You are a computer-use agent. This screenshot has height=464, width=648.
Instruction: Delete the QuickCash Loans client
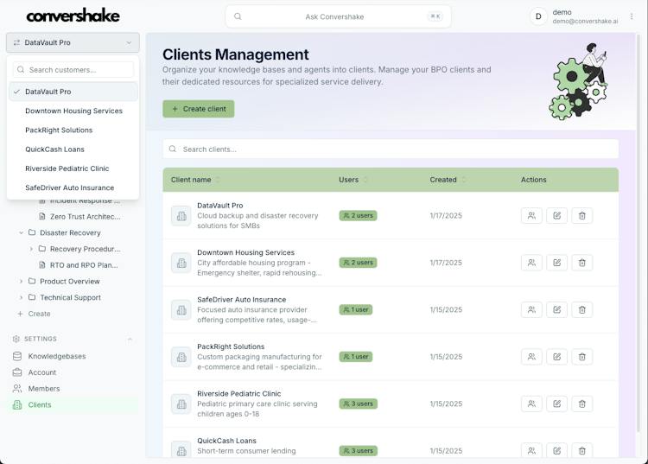(581, 451)
